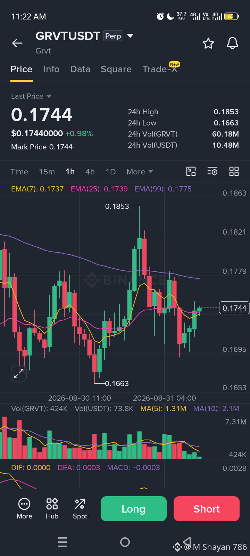Tap the $0.17440000 fiat price text
This screenshot has width=250, height=556.
pyautogui.click(x=37, y=133)
